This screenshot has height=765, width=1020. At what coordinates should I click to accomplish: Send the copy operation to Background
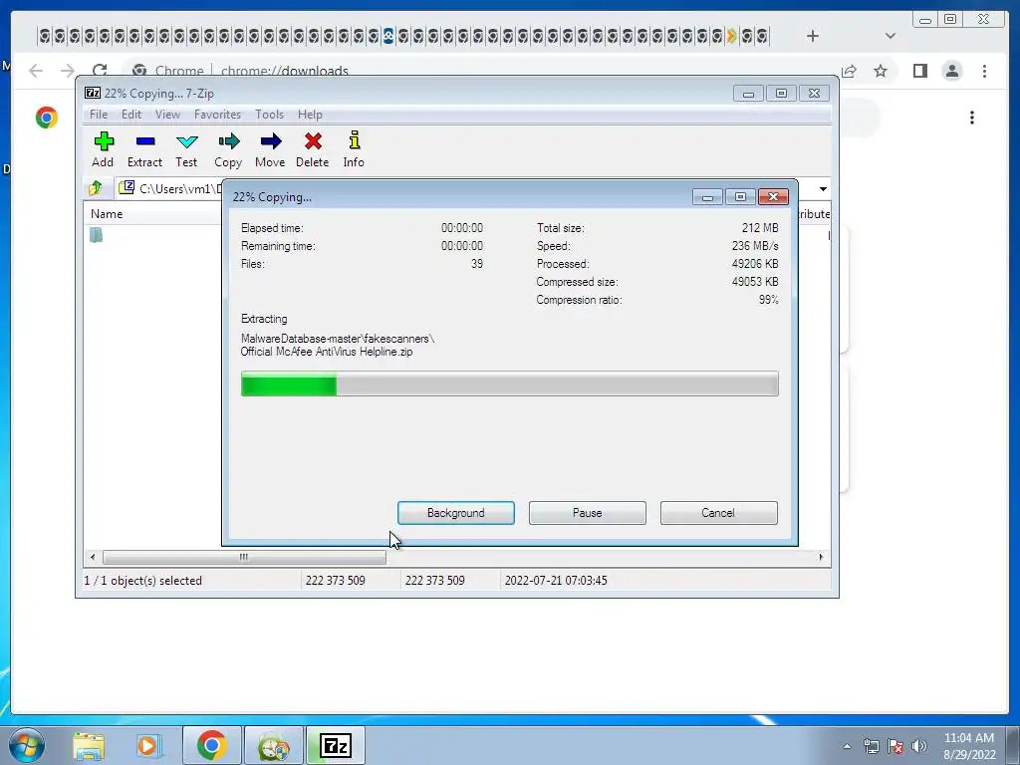[x=456, y=513]
